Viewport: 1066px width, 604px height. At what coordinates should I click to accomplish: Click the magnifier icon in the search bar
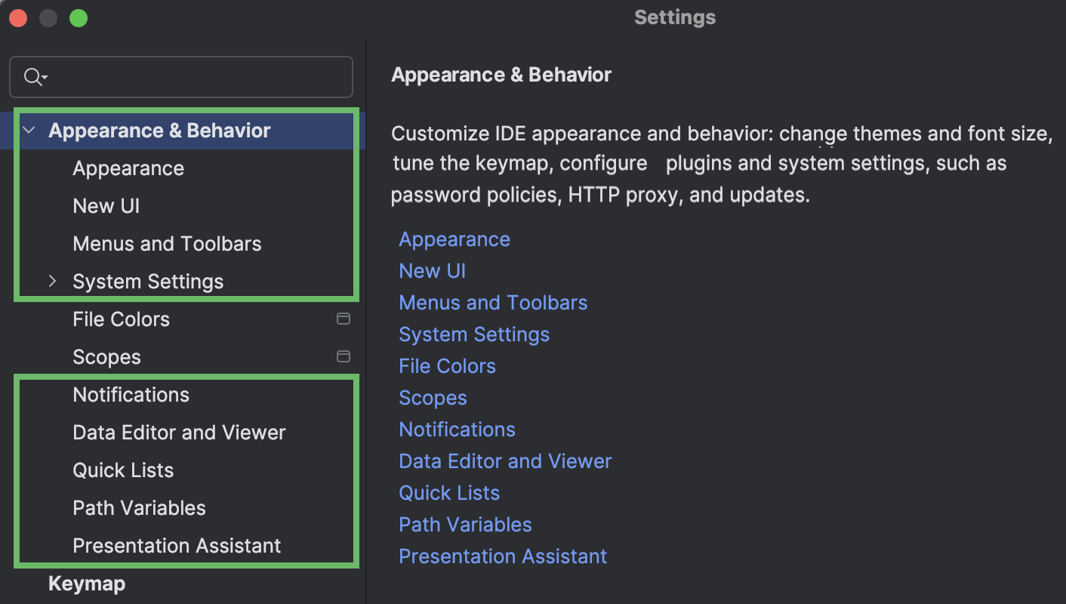point(30,76)
